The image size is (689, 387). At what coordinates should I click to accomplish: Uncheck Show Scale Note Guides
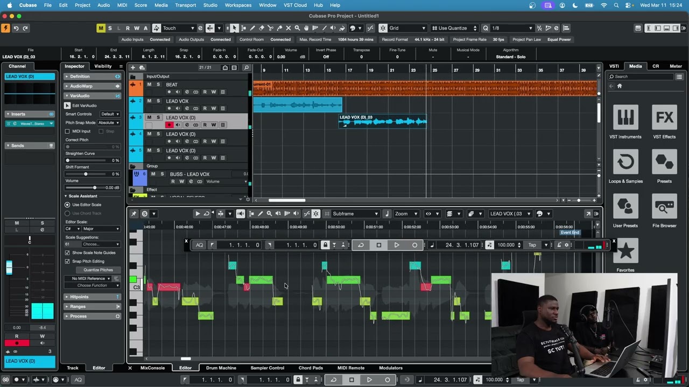[67, 253]
